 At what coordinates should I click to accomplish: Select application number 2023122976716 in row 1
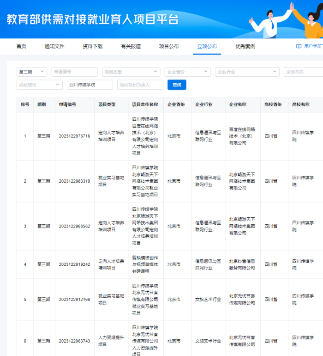74,136
